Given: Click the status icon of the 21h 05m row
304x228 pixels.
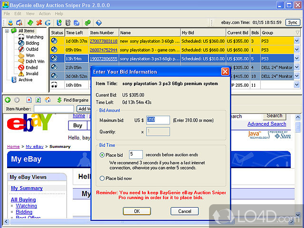Looking at the screenshot, I should [54, 67].
